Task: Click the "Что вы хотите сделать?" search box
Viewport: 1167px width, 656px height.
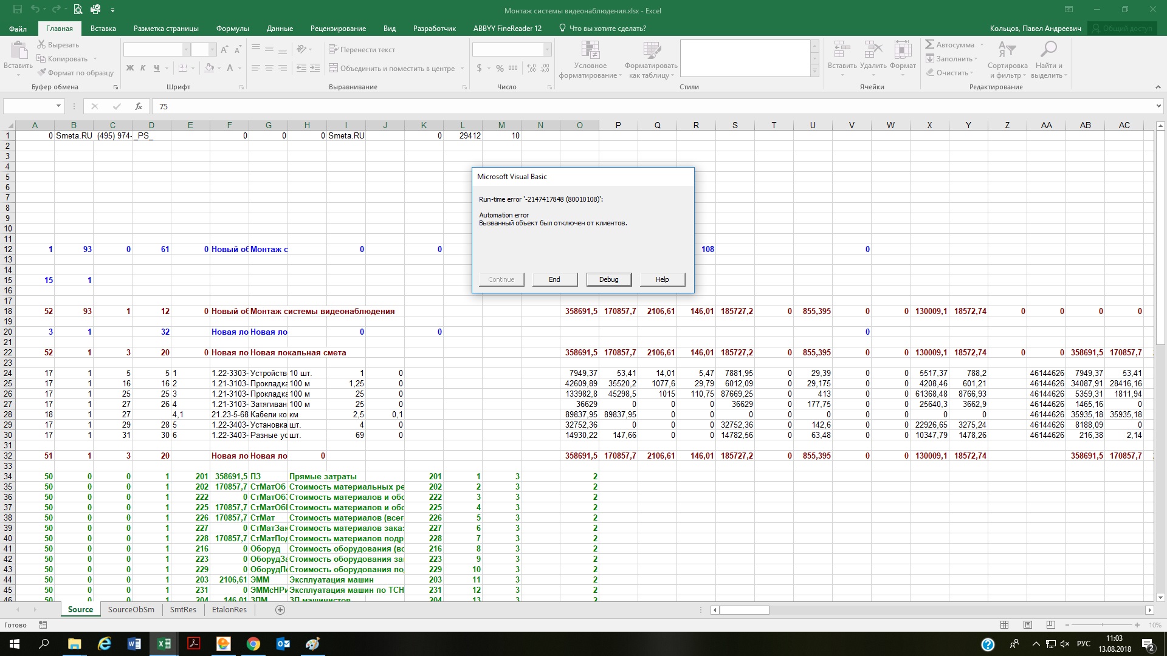Action: [602, 29]
